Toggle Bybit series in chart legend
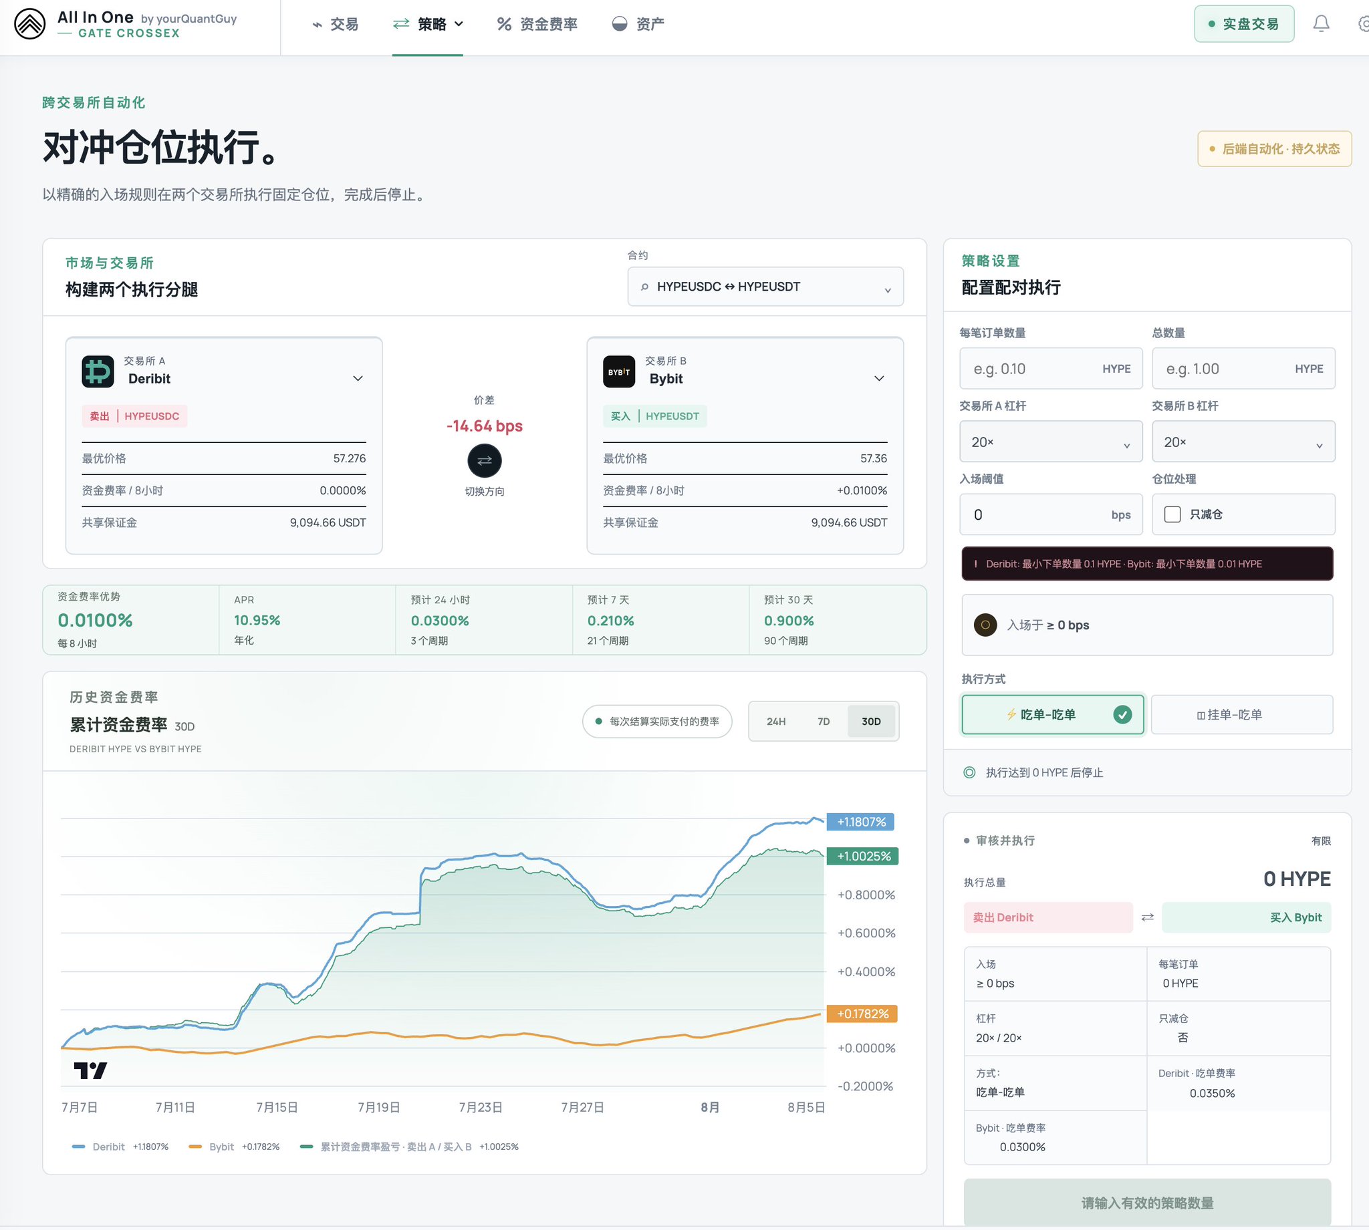 (x=234, y=1147)
